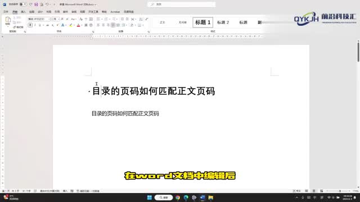This screenshot has width=360, height=202.
Task: Open the font name dropdown
Action: point(49,19)
